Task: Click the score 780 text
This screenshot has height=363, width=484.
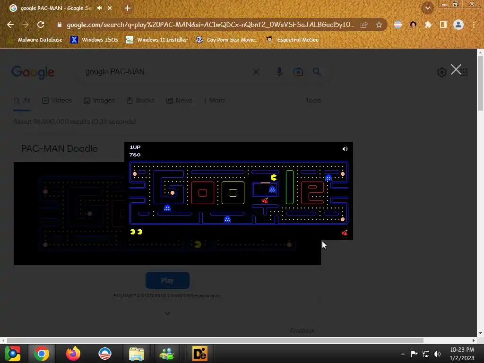Action: [x=135, y=155]
